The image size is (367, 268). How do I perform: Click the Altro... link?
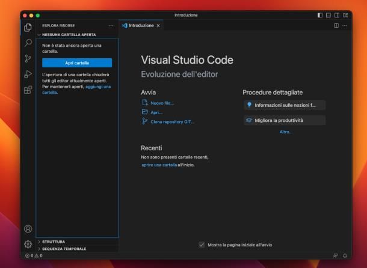[286, 132]
